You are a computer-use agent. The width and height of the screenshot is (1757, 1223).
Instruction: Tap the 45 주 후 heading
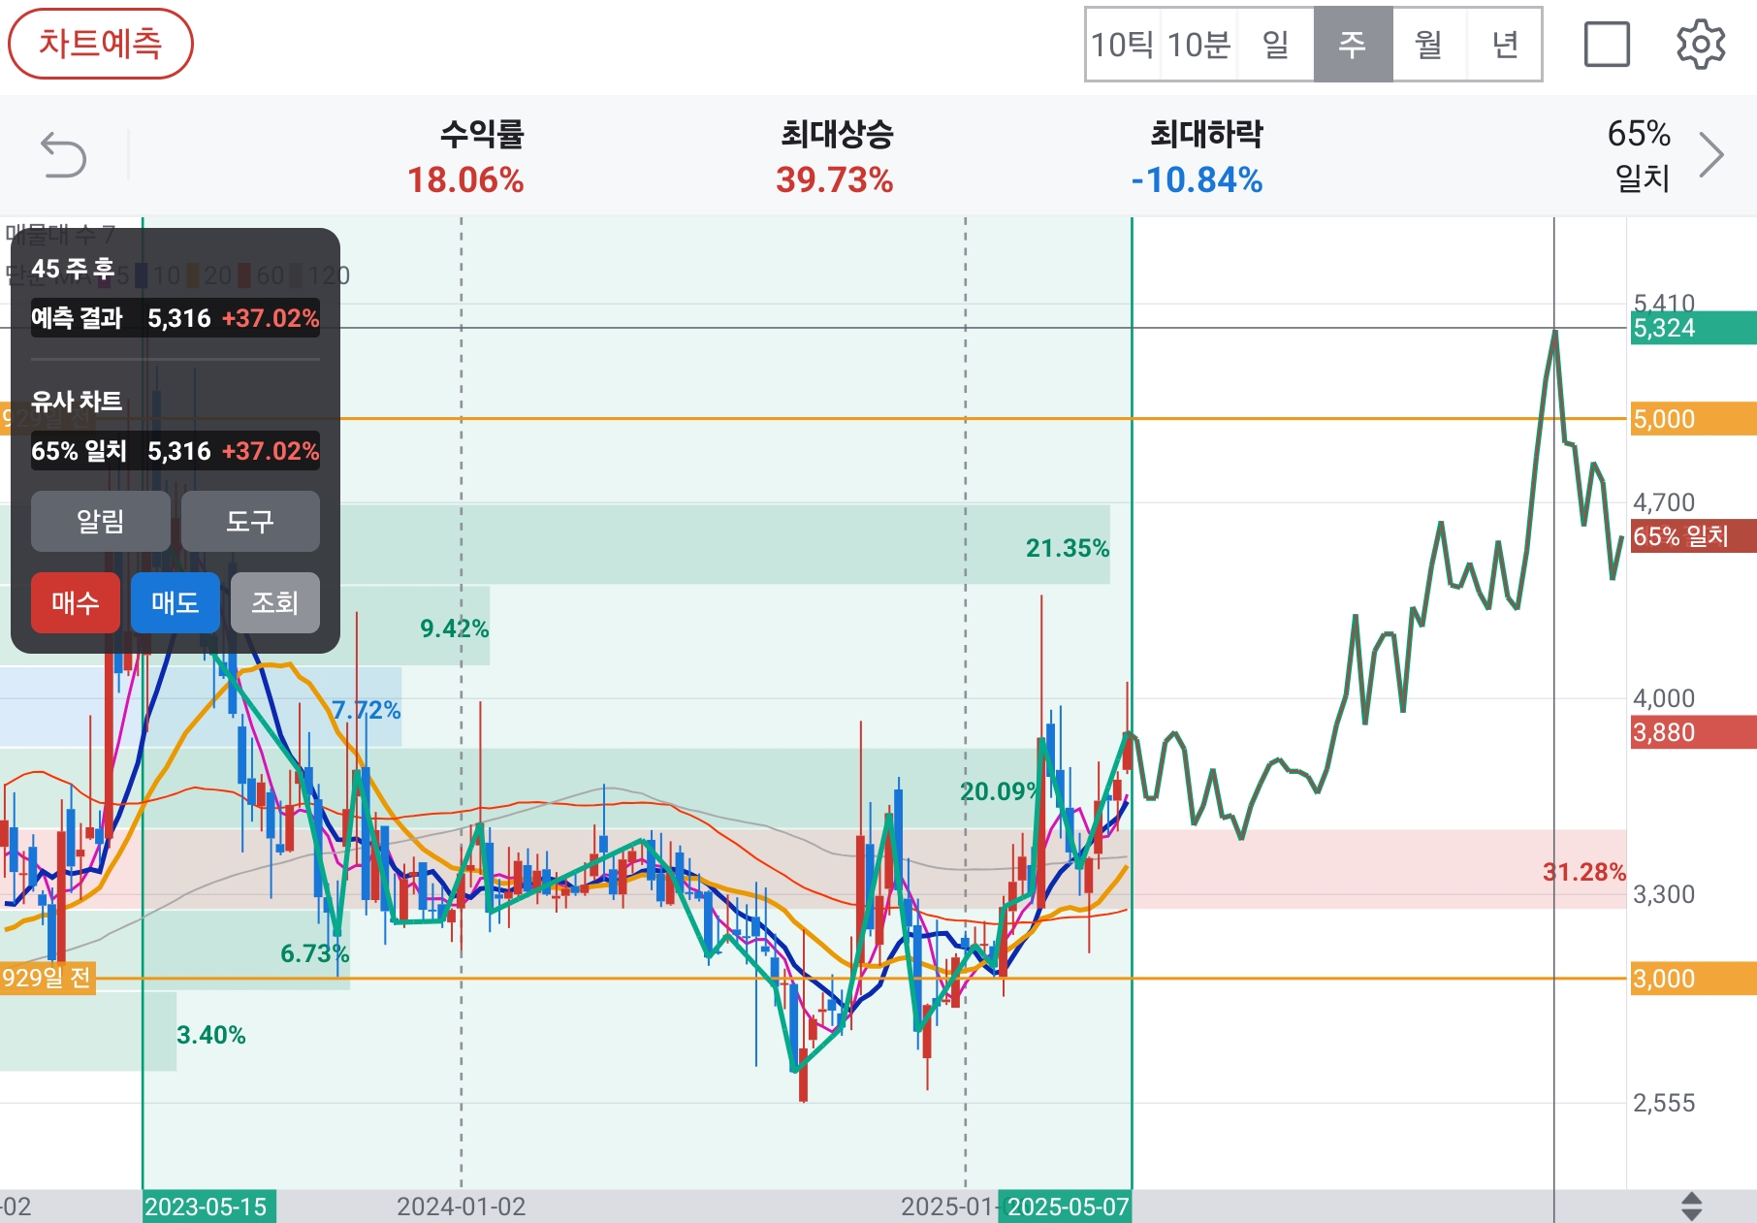click(x=73, y=269)
